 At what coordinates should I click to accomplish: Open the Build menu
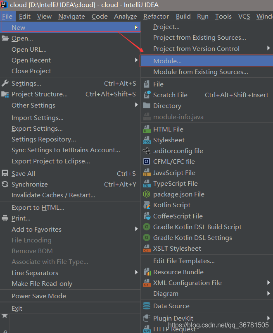pyautogui.click(x=183, y=17)
